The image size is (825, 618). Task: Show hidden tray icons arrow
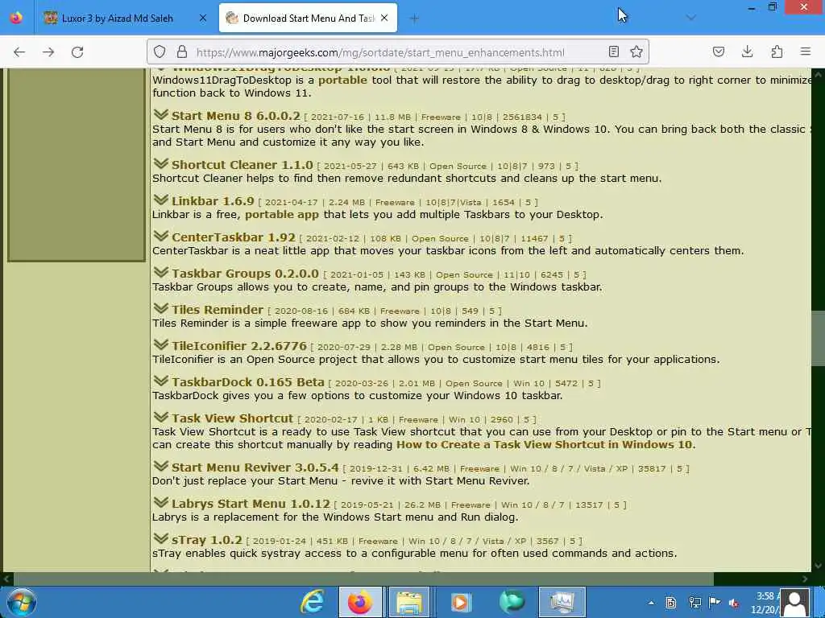[651, 603]
